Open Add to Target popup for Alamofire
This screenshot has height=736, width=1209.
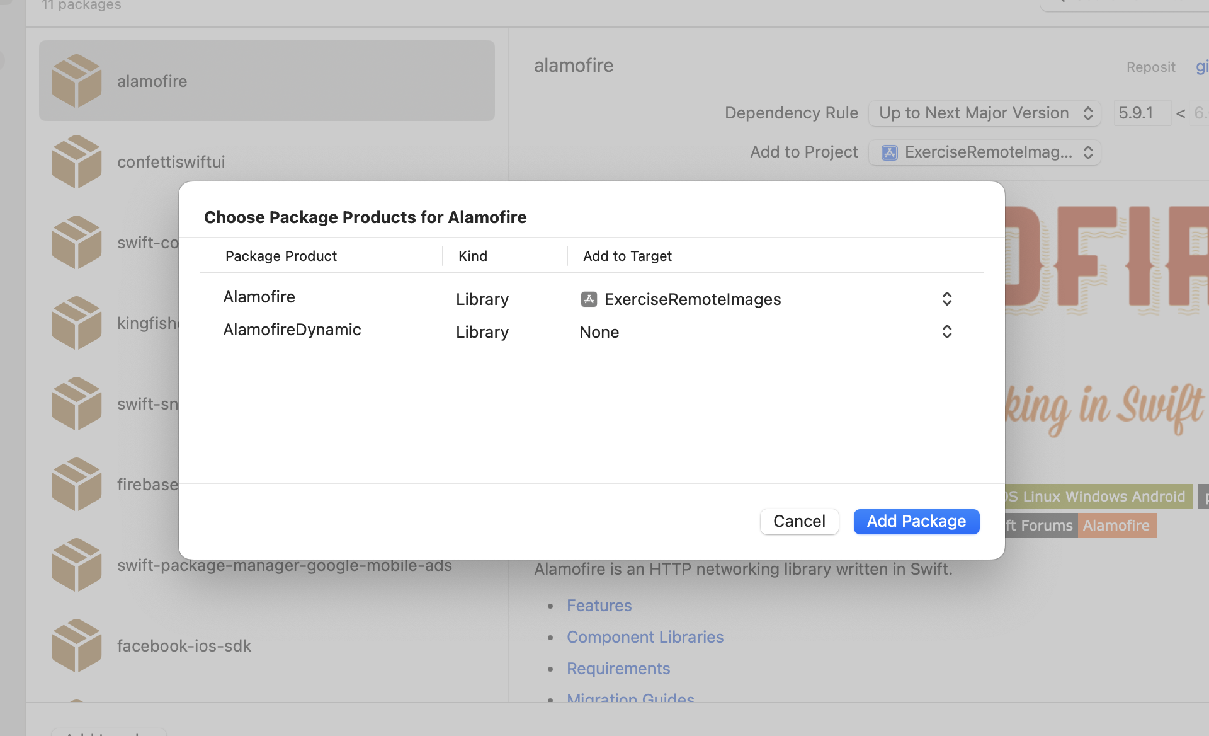pos(946,299)
